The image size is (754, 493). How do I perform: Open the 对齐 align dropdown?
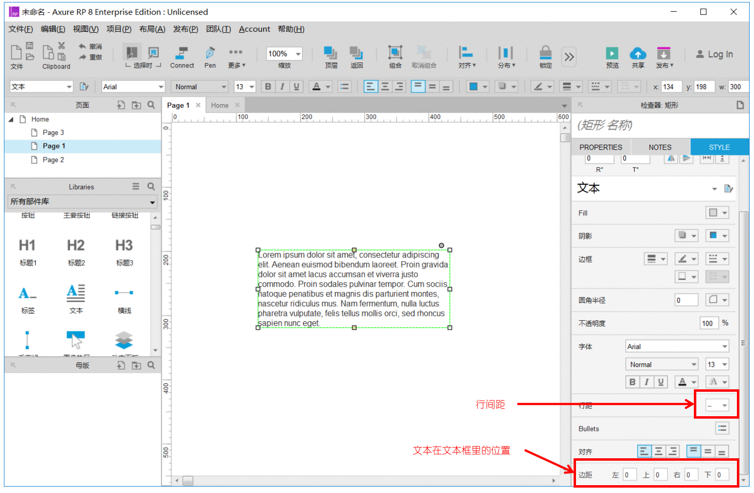[x=467, y=57]
